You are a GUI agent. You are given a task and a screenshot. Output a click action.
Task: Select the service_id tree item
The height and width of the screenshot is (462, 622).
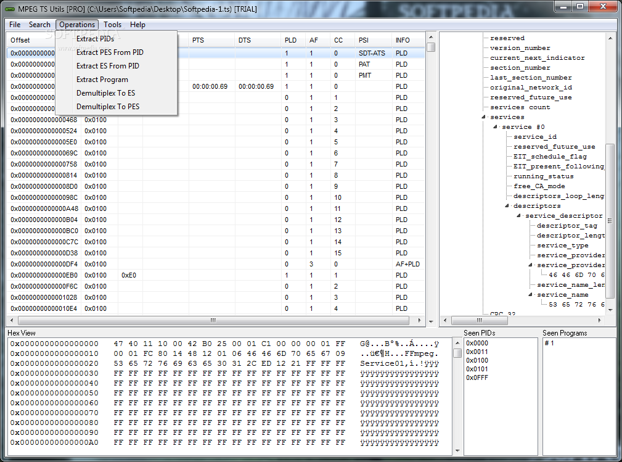coord(534,137)
